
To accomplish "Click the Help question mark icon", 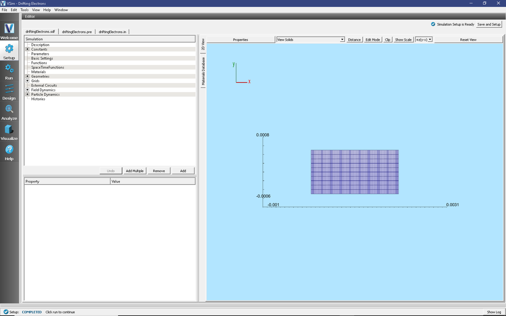I will coord(9,150).
